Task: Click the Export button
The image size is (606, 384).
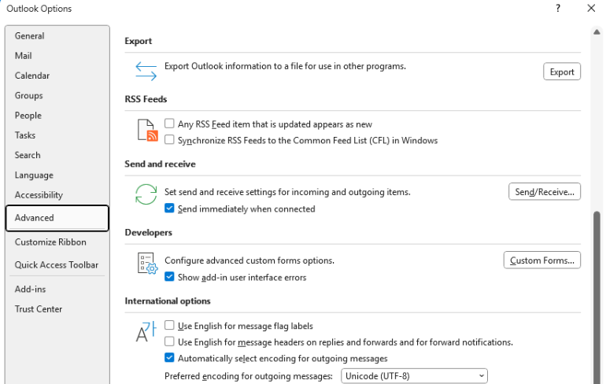Action: [x=562, y=72]
